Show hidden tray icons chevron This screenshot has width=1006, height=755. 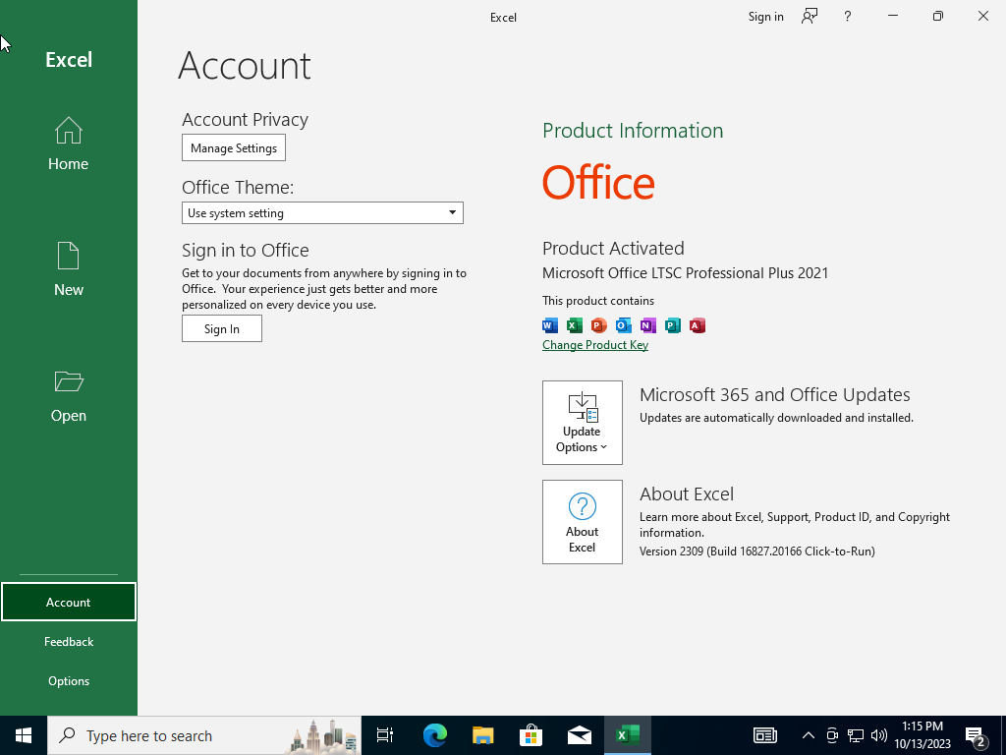(x=809, y=735)
